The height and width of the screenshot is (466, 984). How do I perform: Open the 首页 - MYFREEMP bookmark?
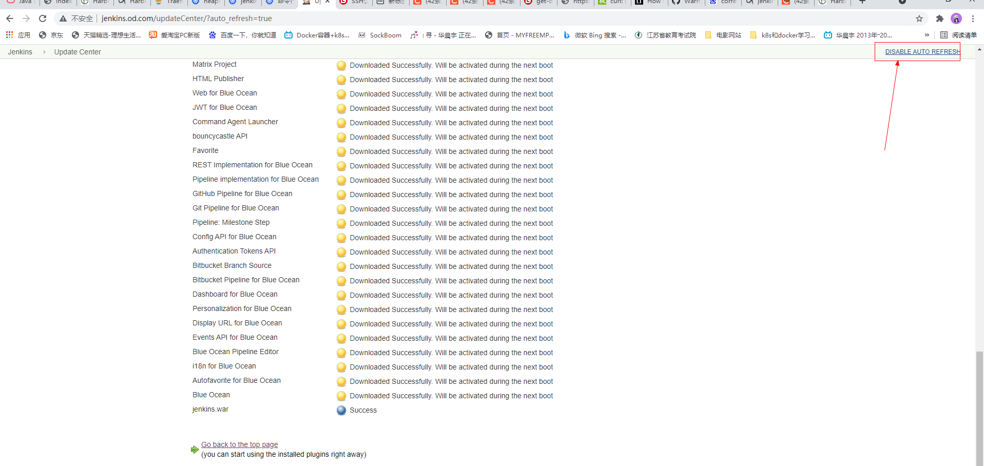pos(519,35)
